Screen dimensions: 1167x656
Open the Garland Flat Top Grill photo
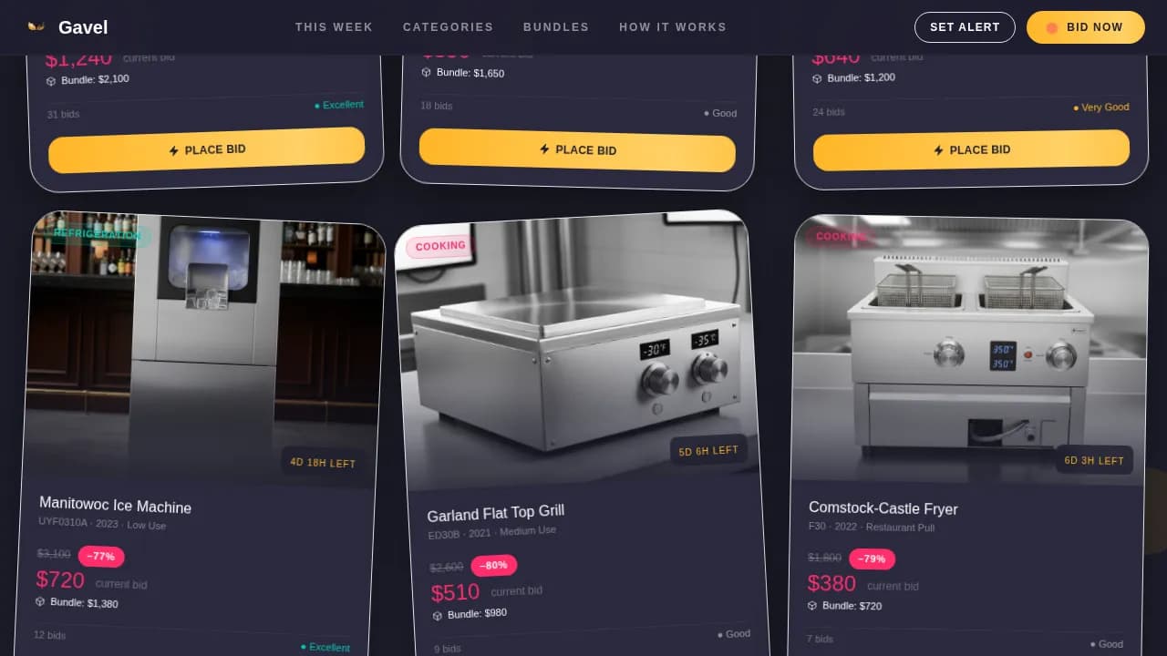(576, 351)
